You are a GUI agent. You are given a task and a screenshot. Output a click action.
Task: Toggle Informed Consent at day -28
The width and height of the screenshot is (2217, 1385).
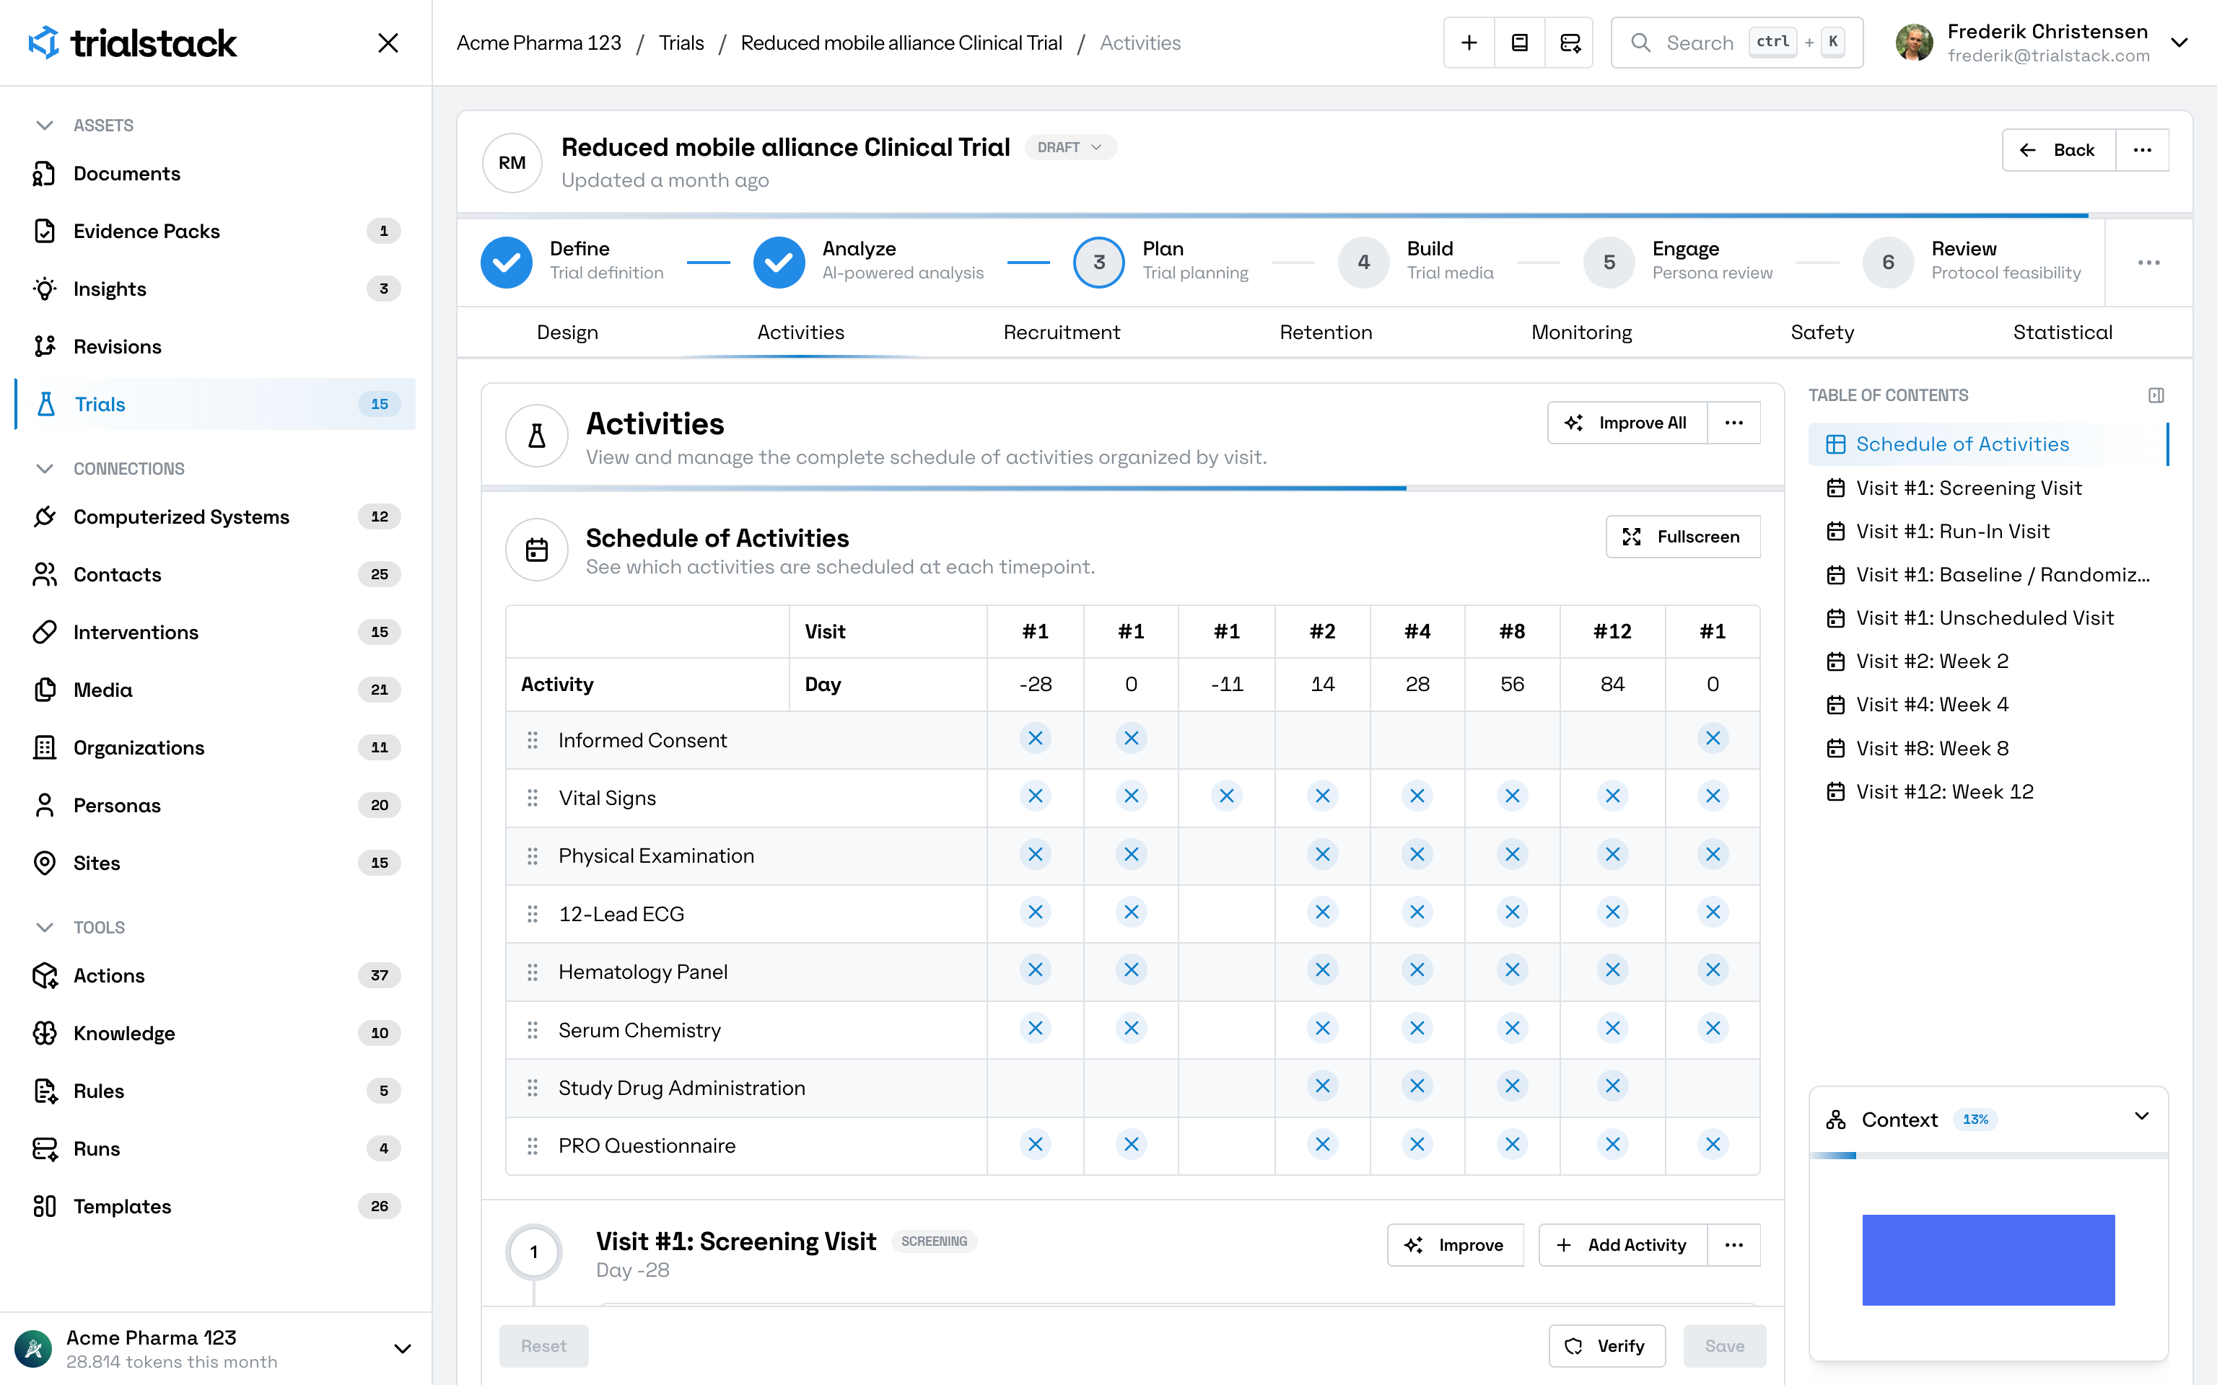tap(1035, 738)
